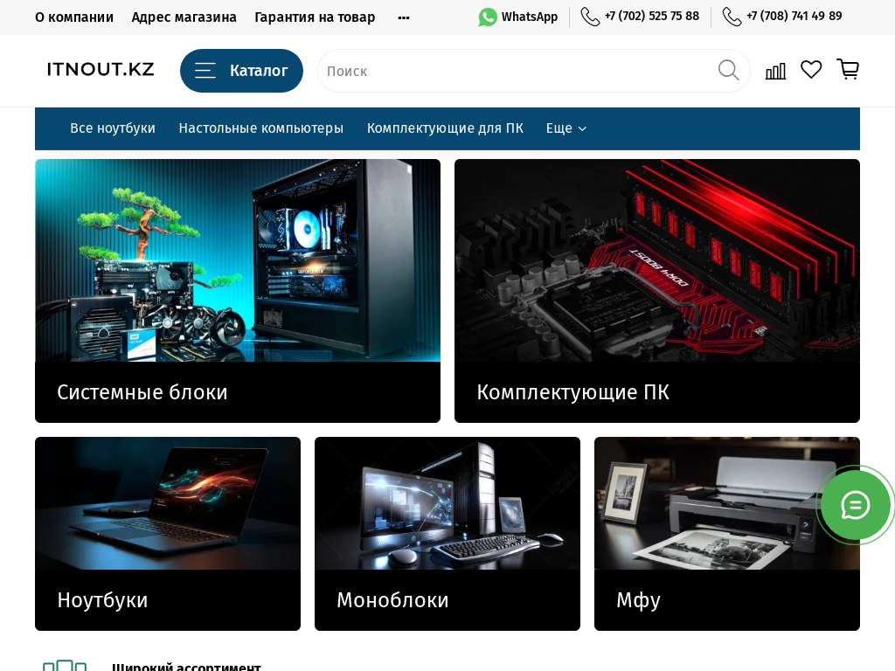The height and width of the screenshot is (671, 895).
Task: Click the ITNOUT.KZ logo
Action: pyautogui.click(x=101, y=70)
